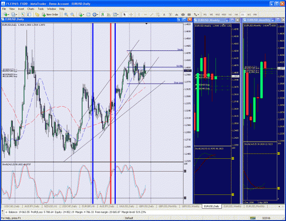This screenshot has height=221, width=286.
Task: Click the chart tabs scroll-left arrow
Action: click(279, 206)
